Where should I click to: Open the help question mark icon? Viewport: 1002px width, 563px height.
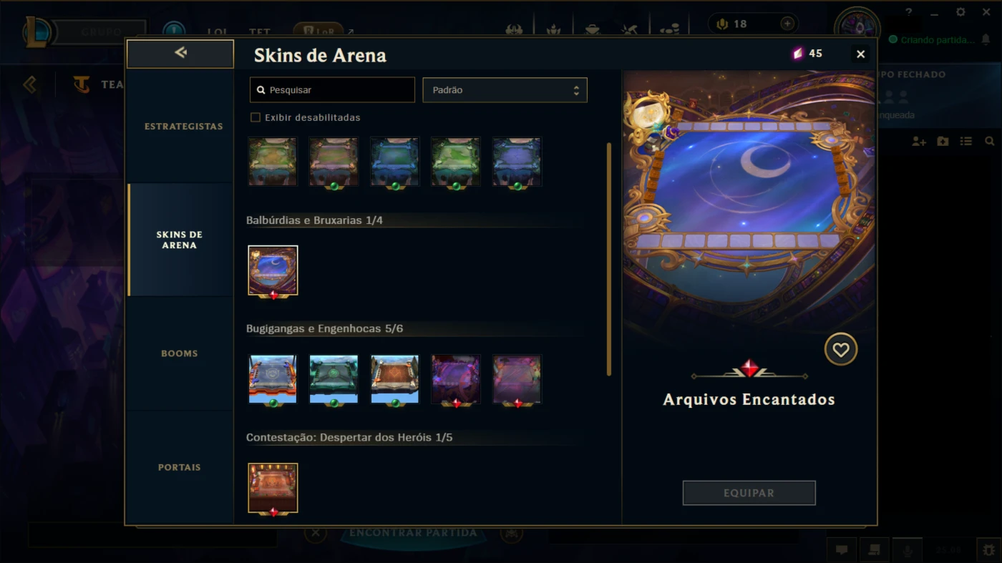tap(909, 13)
